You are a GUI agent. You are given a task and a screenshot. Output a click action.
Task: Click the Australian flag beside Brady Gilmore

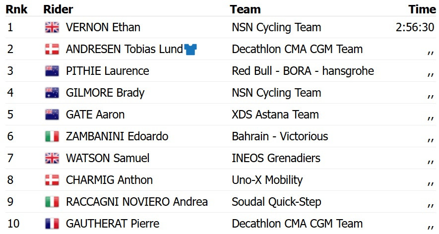(52, 93)
